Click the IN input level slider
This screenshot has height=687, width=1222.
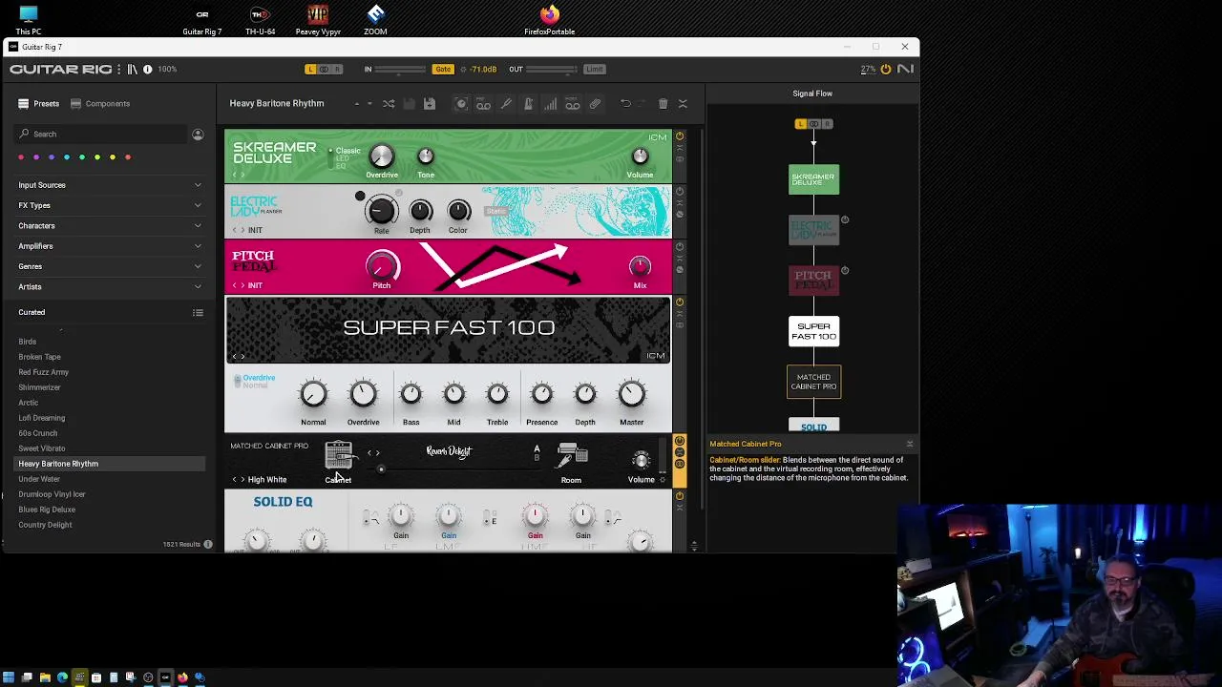tap(401, 69)
